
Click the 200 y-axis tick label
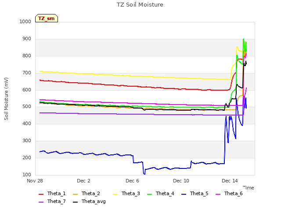[27, 157]
